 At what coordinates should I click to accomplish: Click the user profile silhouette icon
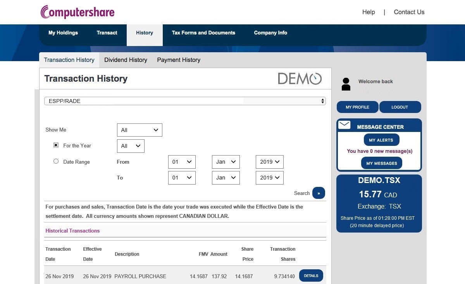[x=346, y=84]
